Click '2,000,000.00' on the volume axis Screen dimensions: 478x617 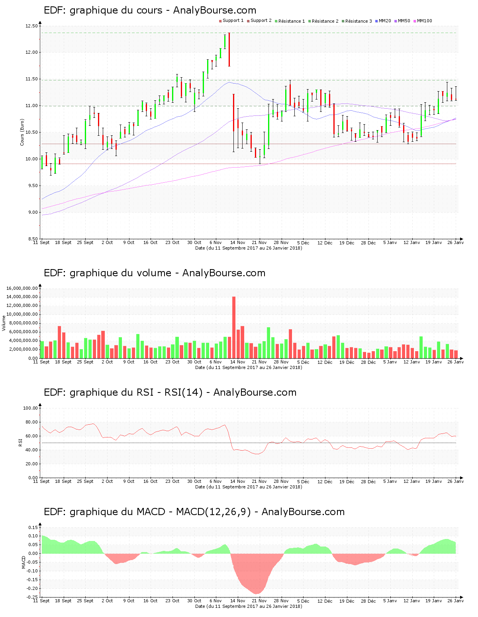[24, 350]
